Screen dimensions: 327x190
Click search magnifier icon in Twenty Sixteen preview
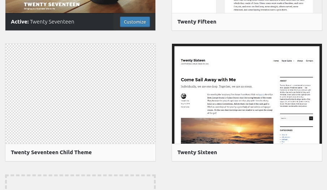[311, 118]
